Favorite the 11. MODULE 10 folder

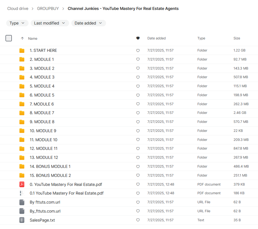coord(138,140)
